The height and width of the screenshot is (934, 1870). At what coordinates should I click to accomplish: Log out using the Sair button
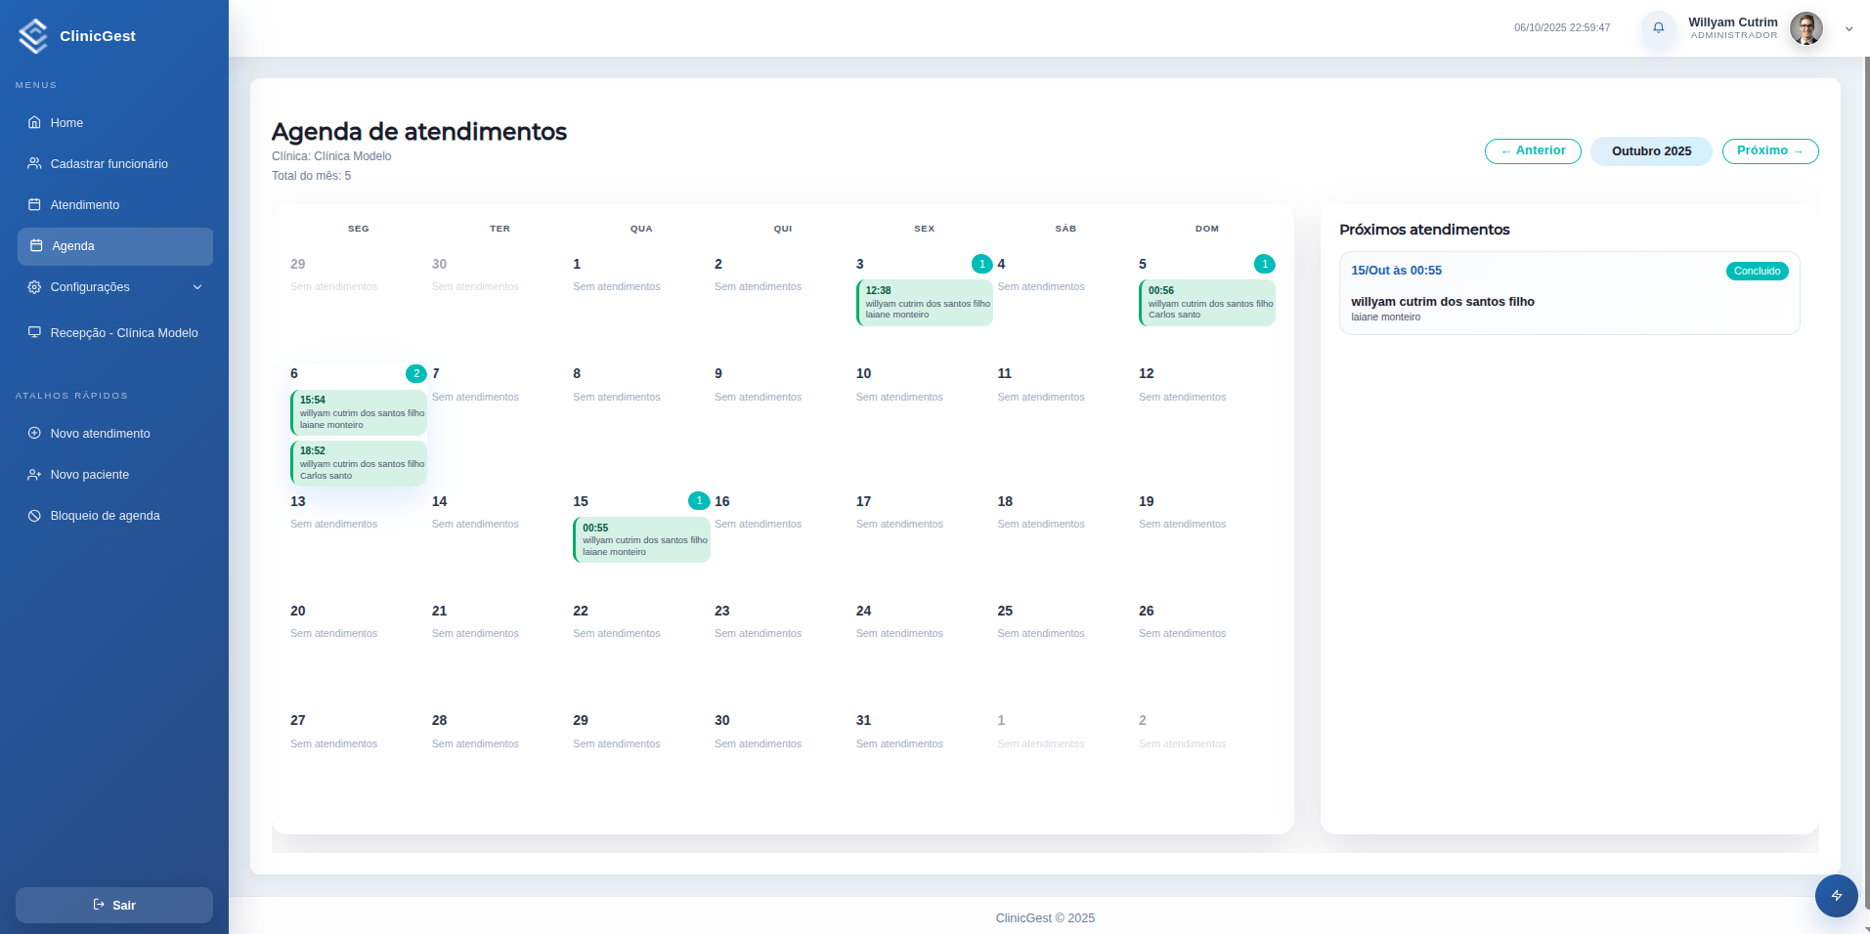(x=114, y=905)
